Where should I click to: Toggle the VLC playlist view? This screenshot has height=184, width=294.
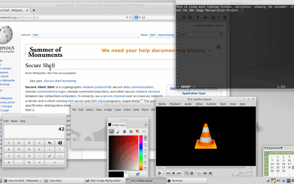coord(200,173)
